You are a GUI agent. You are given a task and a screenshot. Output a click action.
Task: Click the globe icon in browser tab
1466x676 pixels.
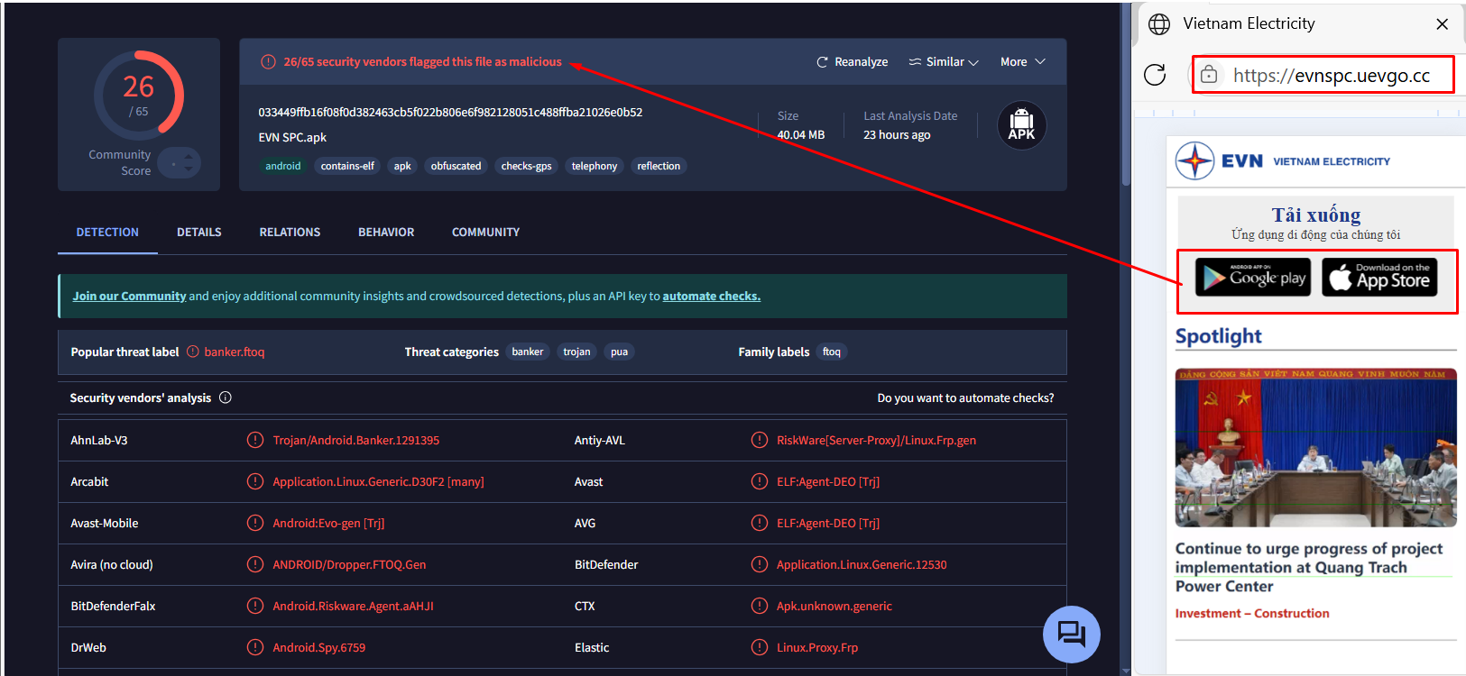1159,24
